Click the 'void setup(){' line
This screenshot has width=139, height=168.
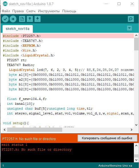point(16,123)
